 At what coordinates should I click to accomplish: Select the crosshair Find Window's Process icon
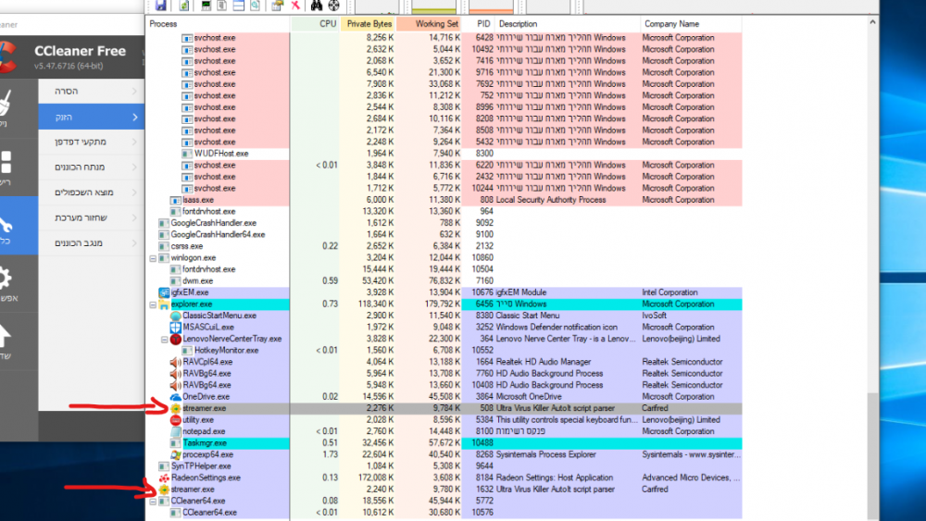tap(333, 6)
